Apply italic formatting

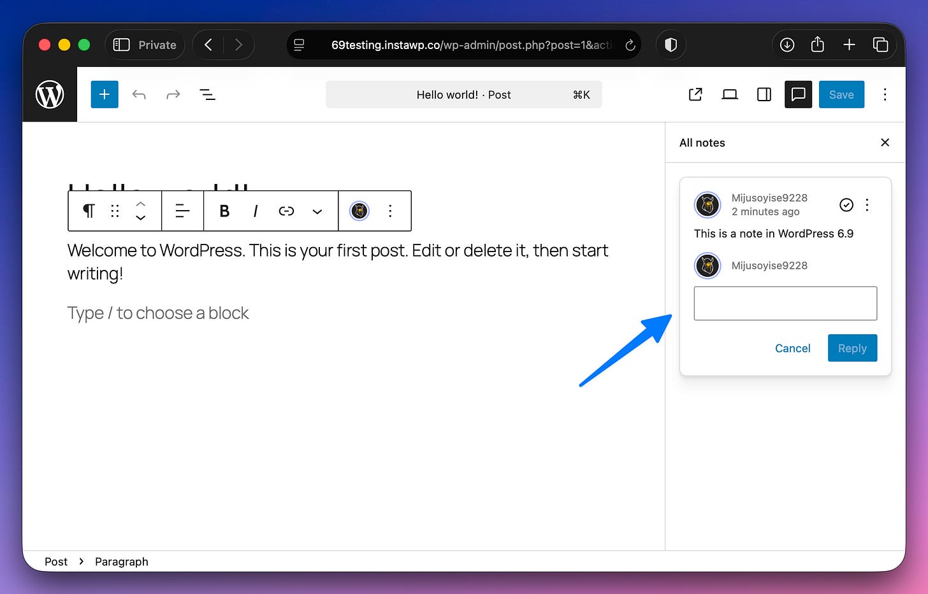click(x=255, y=211)
